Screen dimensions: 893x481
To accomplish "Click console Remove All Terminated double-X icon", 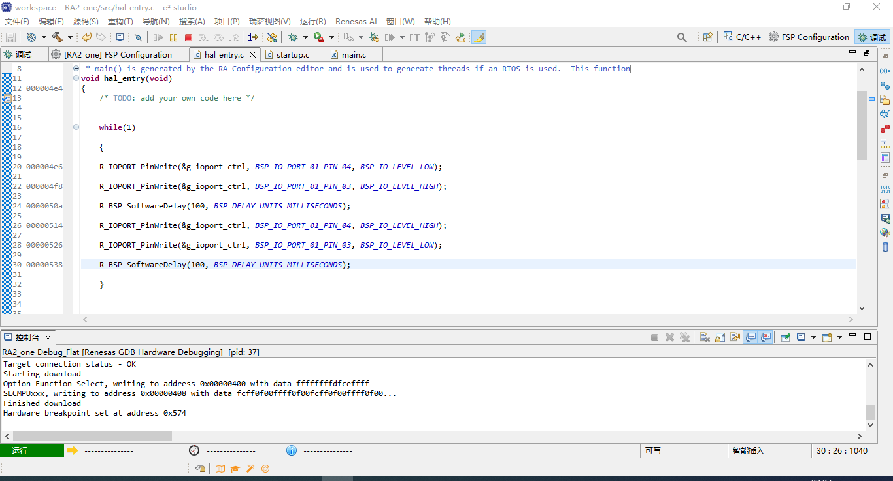I will pos(684,337).
